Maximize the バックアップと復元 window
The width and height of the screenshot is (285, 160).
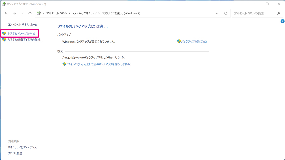tap(267, 4)
